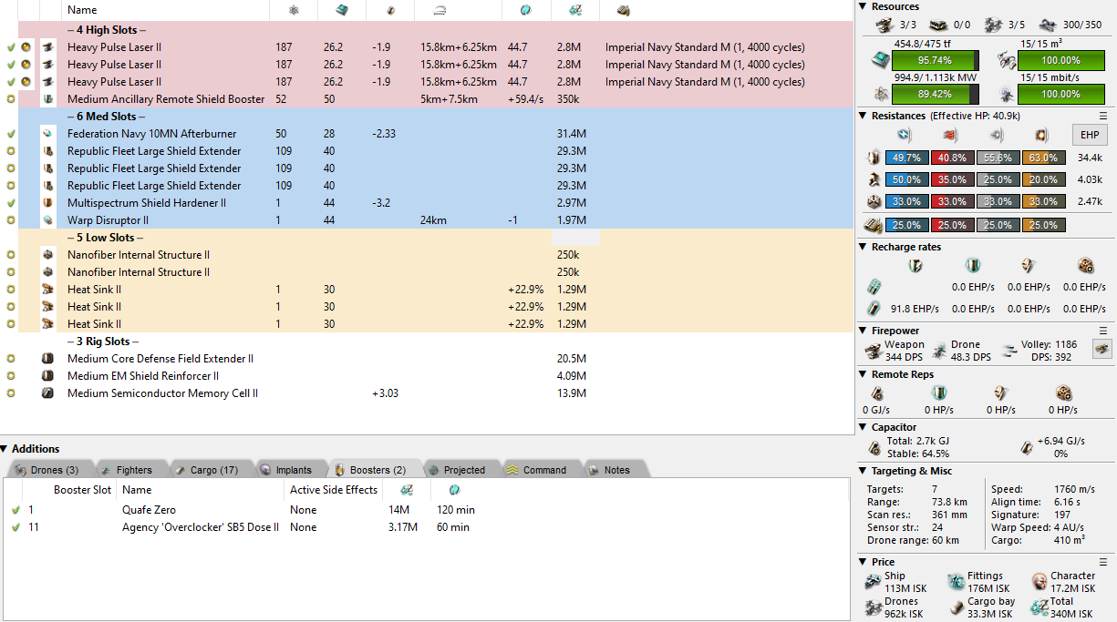Click the ammo column header icon
The image size is (1117, 622).
pos(624,10)
